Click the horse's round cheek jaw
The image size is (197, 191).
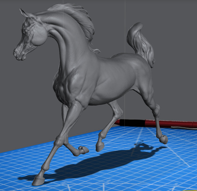(39, 38)
